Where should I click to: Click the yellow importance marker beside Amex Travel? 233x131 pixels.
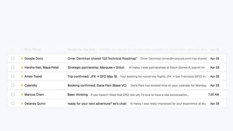click(22, 76)
